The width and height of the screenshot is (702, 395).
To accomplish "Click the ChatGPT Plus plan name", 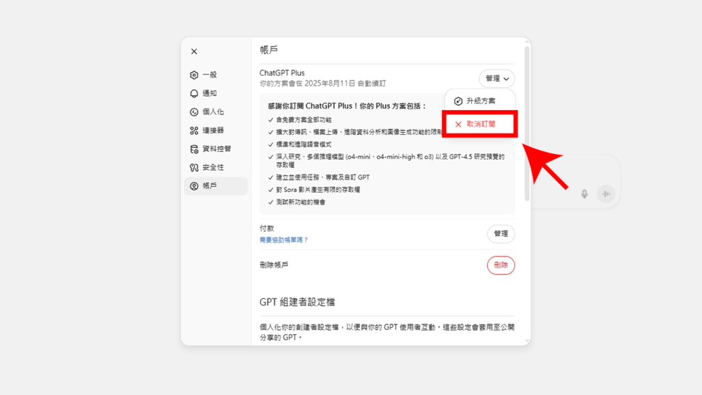I will pyautogui.click(x=282, y=73).
